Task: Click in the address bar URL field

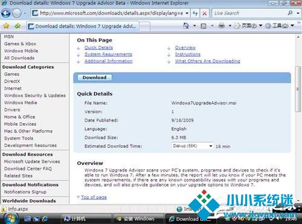Action: coord(111,13)
